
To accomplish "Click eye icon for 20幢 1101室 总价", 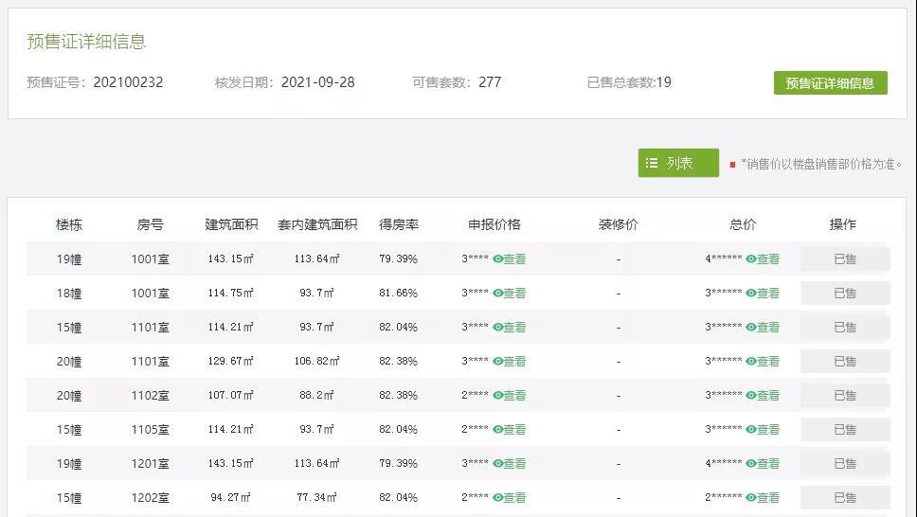I will coord(751,362).
